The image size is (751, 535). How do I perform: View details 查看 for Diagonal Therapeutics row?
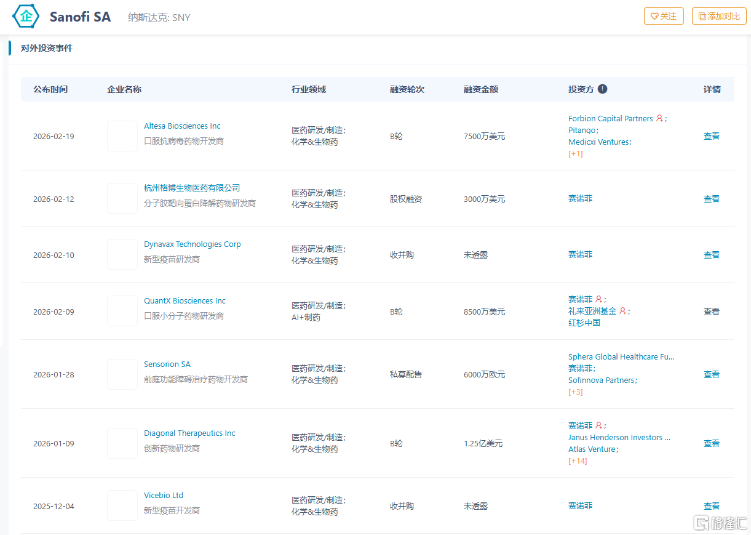[712, 443]
